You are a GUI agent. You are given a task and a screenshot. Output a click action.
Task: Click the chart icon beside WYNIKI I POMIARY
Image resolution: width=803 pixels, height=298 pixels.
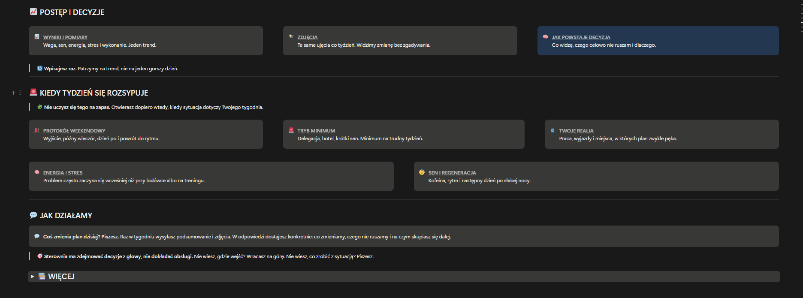[x=37, y=37]
